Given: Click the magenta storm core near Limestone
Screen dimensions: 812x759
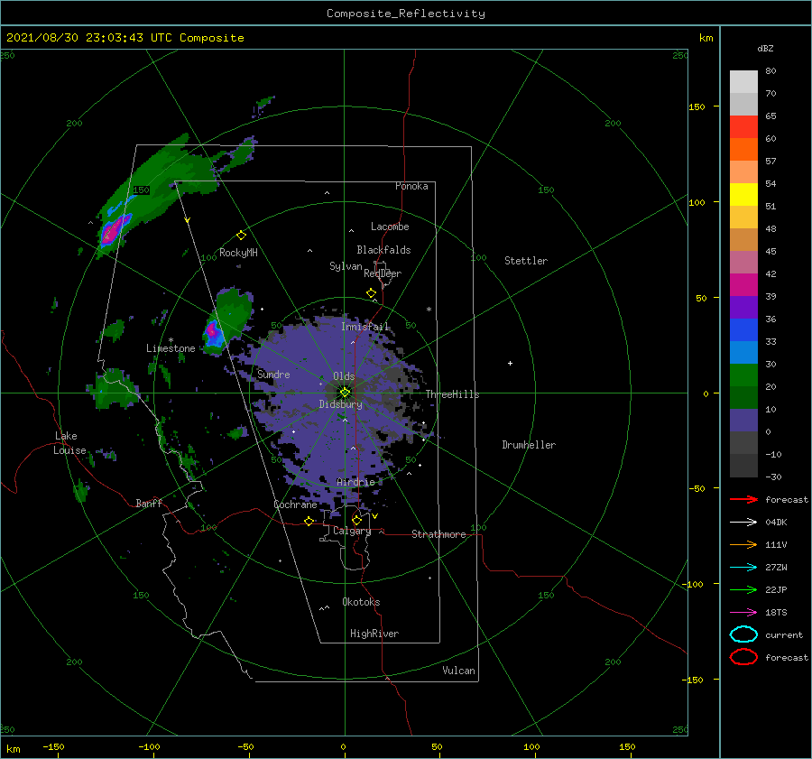Looking at the screenshot, I should click(x=211, y=330).
